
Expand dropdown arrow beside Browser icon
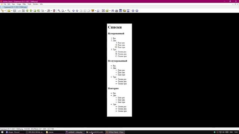[5, 11]
